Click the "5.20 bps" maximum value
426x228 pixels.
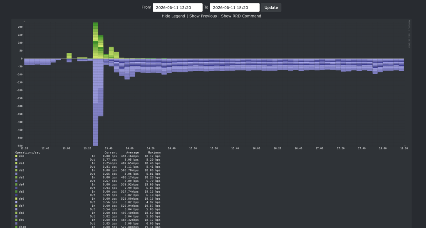pyautogui.click(x=153, y=160)
